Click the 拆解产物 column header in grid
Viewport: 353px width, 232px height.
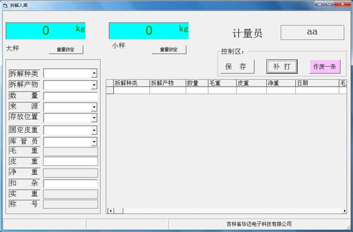coord(168,83)
